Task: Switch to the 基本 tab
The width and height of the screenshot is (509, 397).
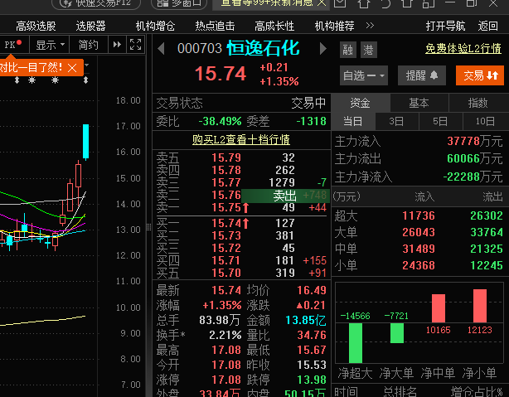Action: pos(419,103)
